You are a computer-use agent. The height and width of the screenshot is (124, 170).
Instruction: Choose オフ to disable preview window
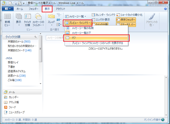[x=96, y=38]
